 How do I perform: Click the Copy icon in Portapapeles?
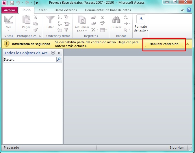[36, 23]
